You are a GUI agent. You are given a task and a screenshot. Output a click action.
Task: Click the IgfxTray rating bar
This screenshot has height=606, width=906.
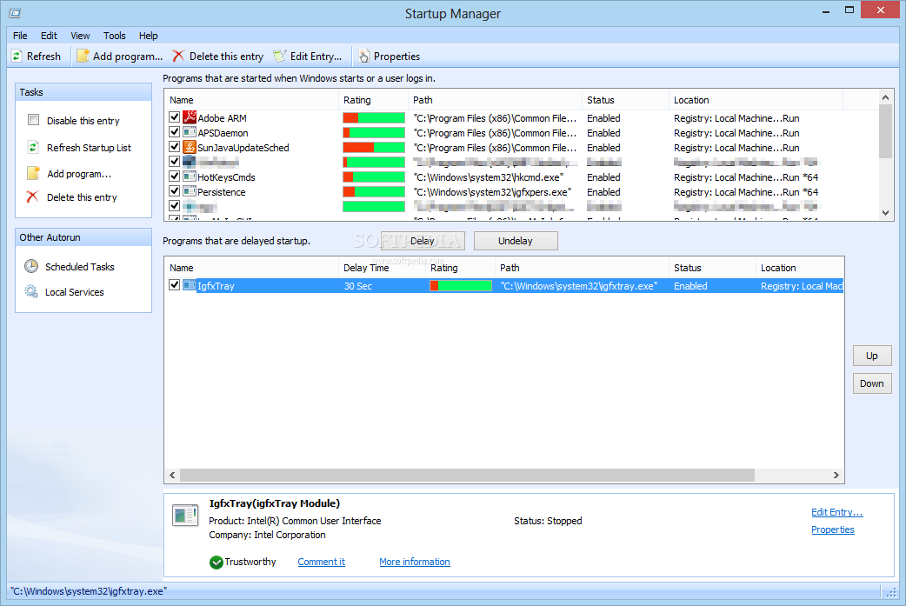[461, 285]
